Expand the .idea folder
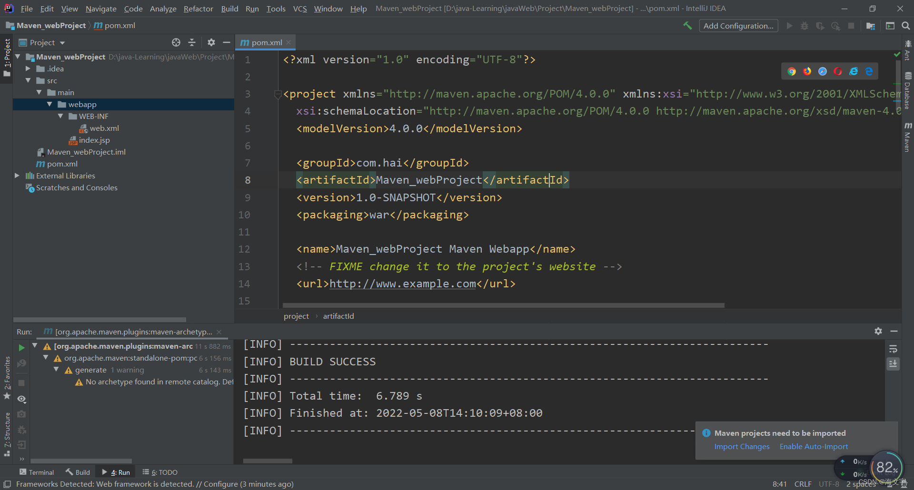 click(28, 69)
